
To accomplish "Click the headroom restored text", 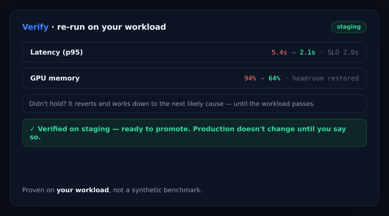I will [x=326, y=78].
